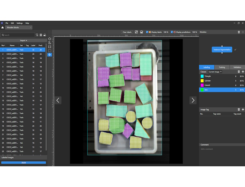
Task: Switch to the Validation tab
Action: (237, 67)
